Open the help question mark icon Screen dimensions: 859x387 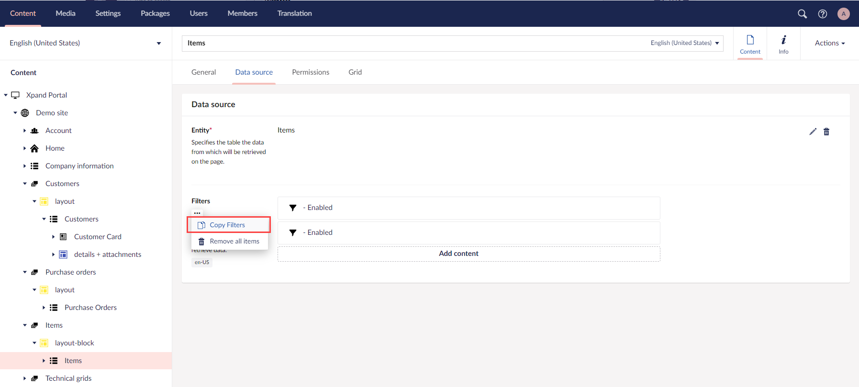point(822,14)
